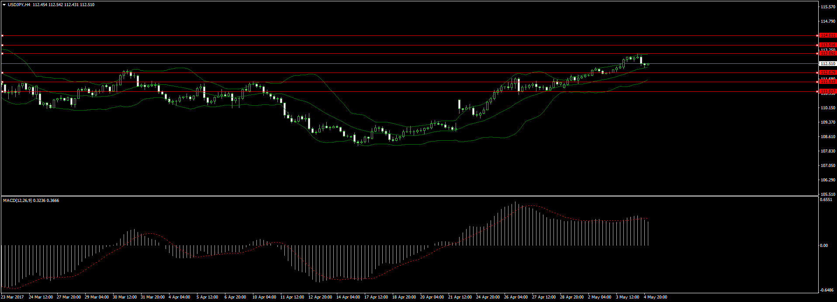837x302 pixels.
Task: Select the 111.533 red price label
Action: pyautogui.click(x=828, y=82)
